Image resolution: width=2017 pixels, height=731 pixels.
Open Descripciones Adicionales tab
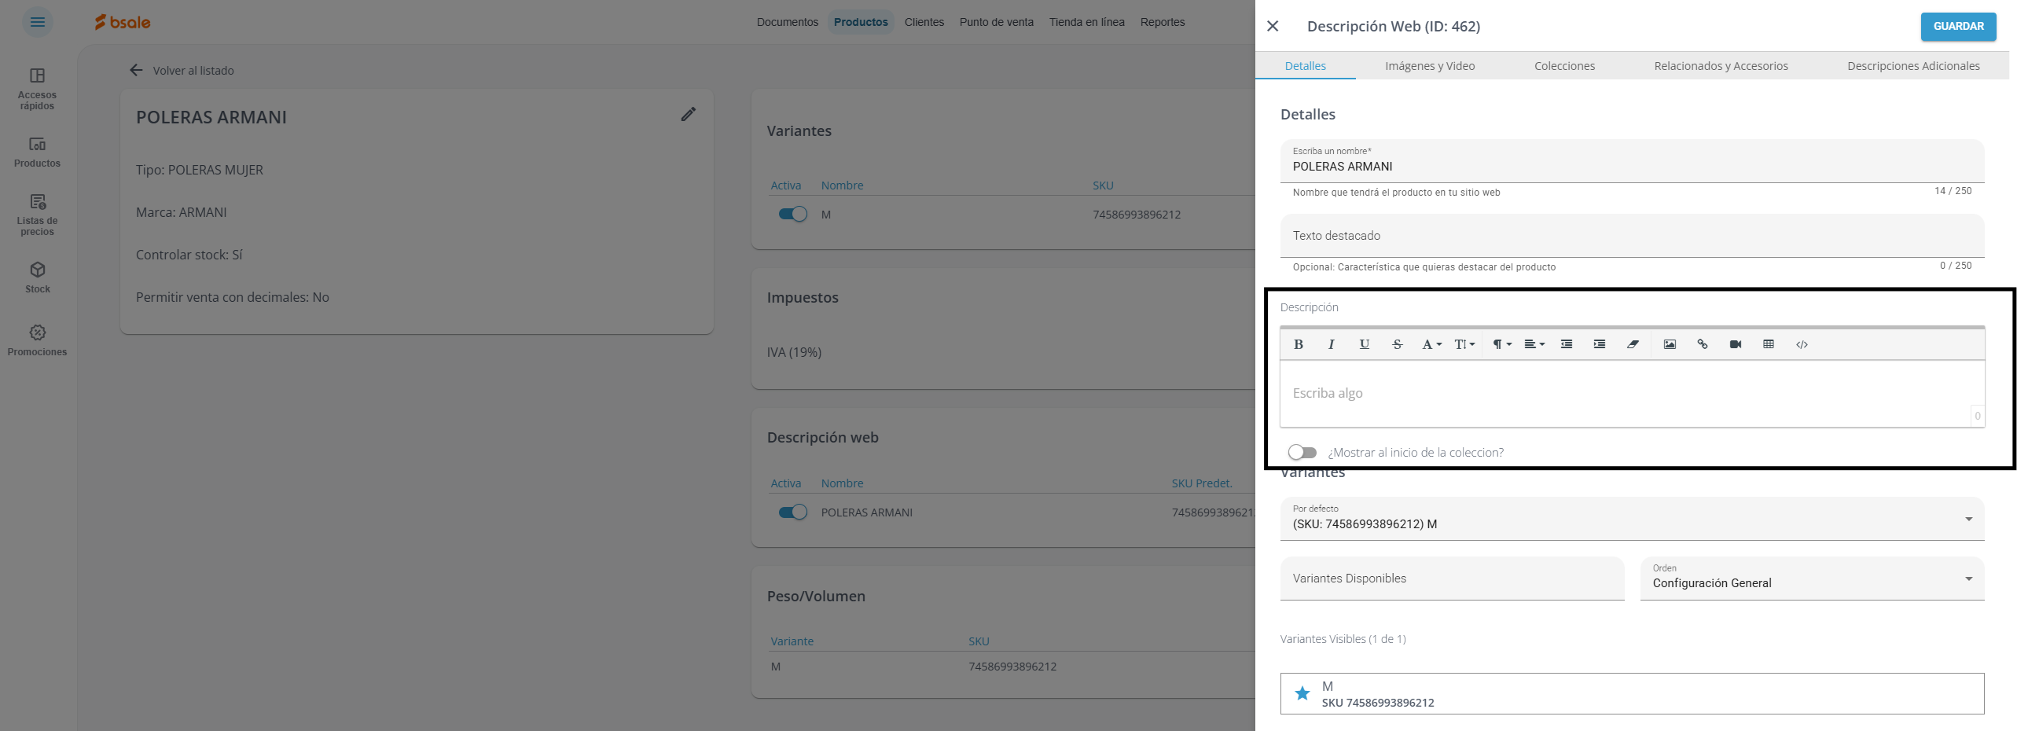coord(1913,66)
